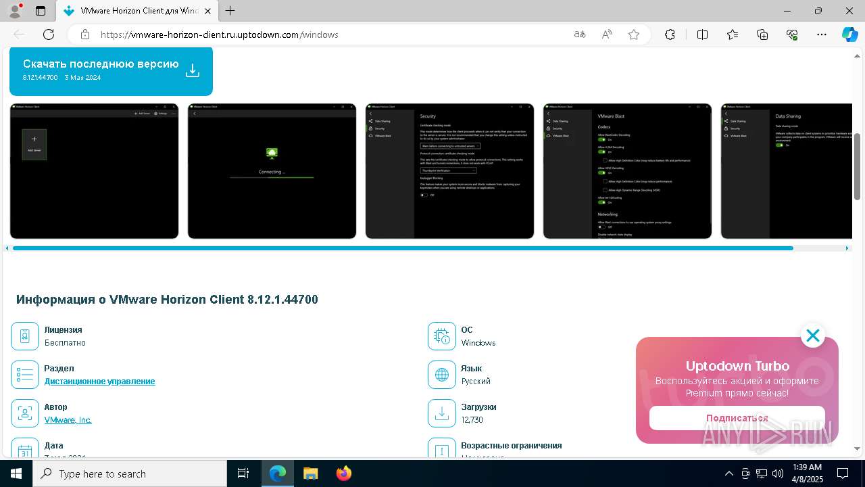Open the Favorites list
865x487 pixels.
[733, 34]
